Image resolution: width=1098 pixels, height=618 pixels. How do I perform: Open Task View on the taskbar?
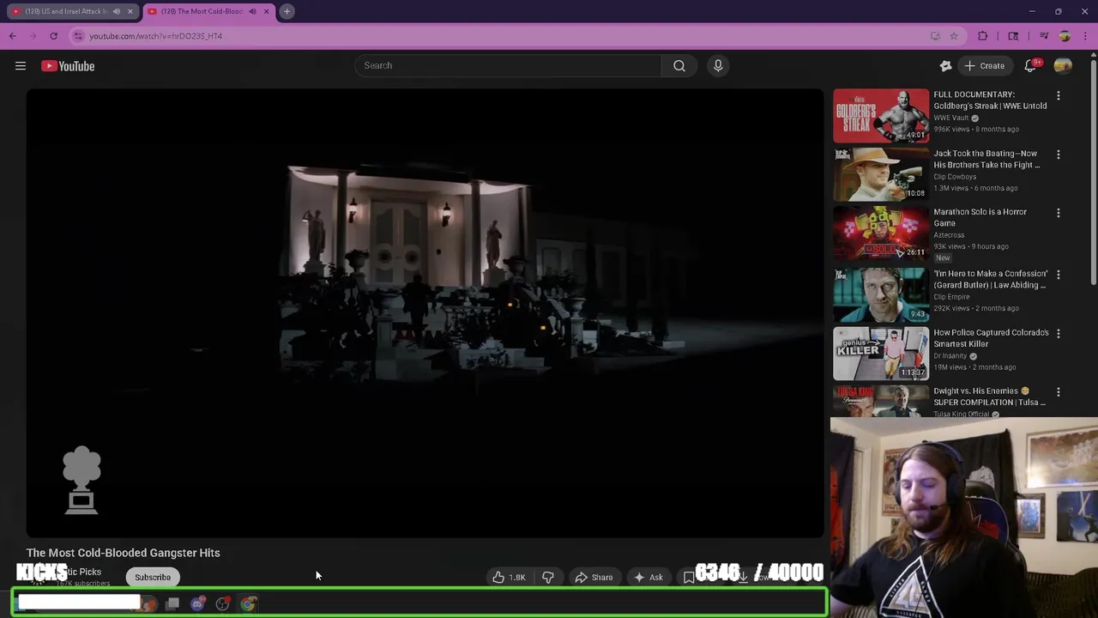(x=172, y=604)
